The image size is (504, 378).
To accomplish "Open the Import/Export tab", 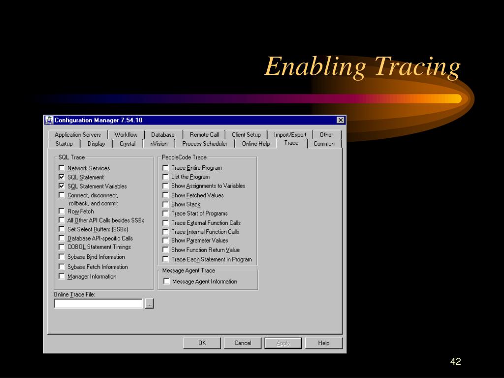I will 290,135.
